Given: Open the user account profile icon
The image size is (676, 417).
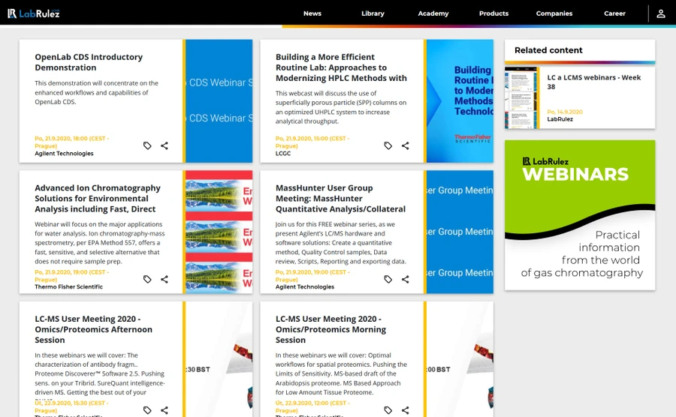Looking at the screenshot, I should 660,13.
